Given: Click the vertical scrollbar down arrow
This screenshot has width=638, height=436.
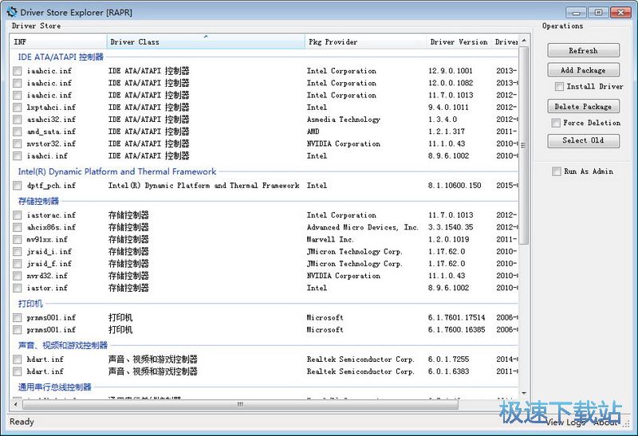Looking at the screenshot, I should [524, 393].
